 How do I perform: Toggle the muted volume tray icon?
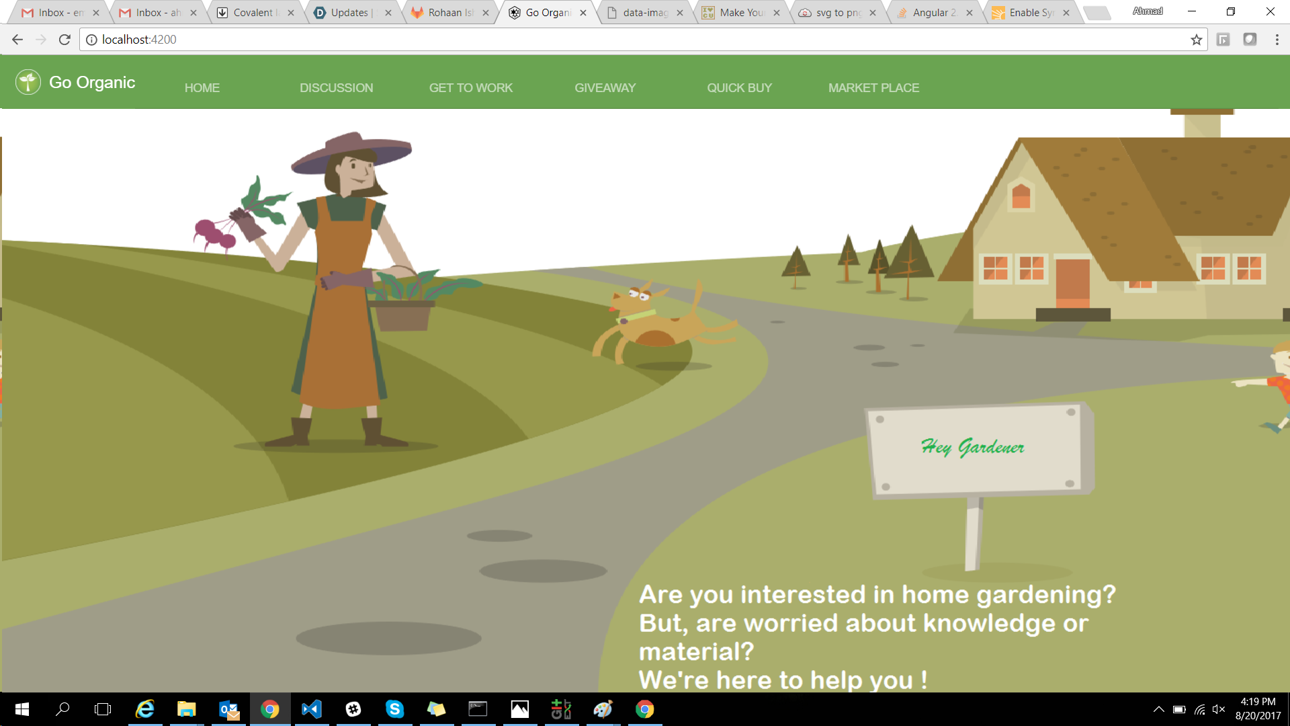coord(1219,709)
